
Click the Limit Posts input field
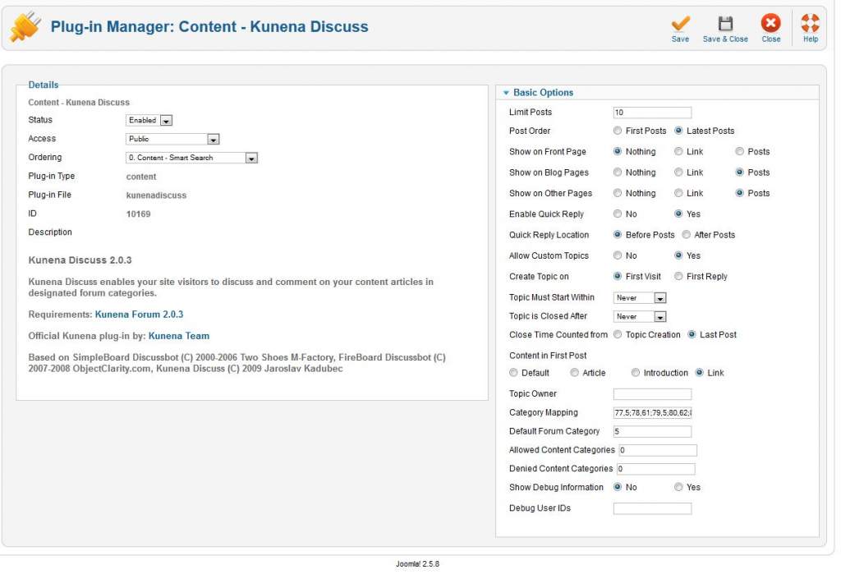pos(652,113)
